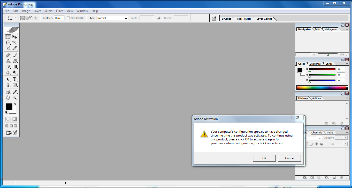This screenshot has height=188, width=352.
Task: Expand the layer Fill arrow
Action: 345,144
